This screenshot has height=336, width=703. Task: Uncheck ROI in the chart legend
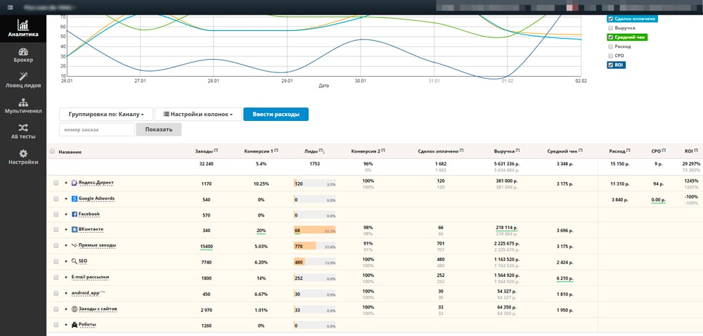point(610,65)
